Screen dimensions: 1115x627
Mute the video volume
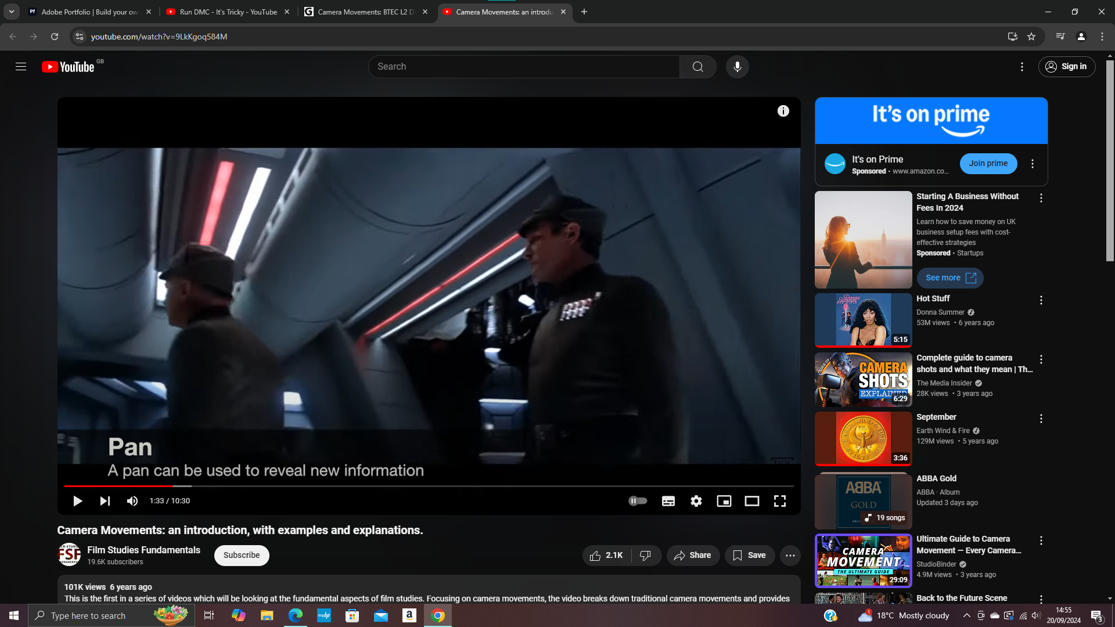click(132, 501)
